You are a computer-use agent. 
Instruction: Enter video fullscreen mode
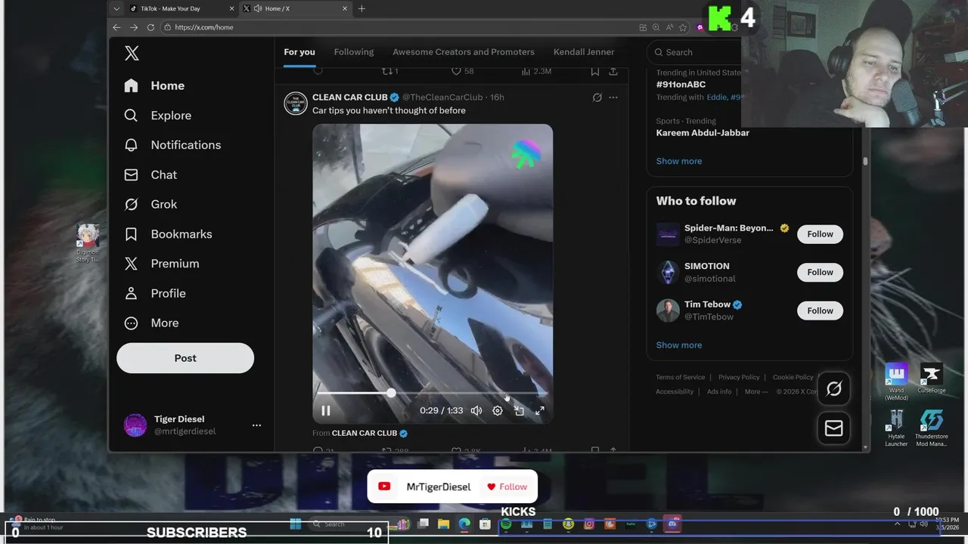click(540, 410)
